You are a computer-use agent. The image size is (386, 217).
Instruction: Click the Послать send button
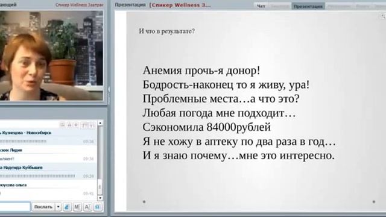tap(43, 207)
